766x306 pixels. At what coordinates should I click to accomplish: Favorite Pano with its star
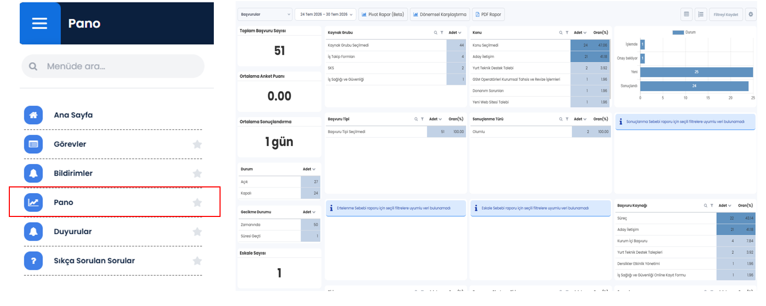pos(197,202)
